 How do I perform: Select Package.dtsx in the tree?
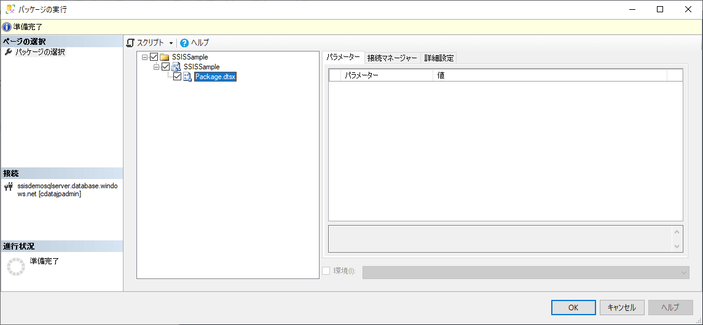215,77
